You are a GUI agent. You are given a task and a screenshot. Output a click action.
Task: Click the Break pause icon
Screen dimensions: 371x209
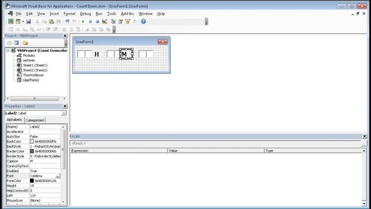tap(90, 21)
